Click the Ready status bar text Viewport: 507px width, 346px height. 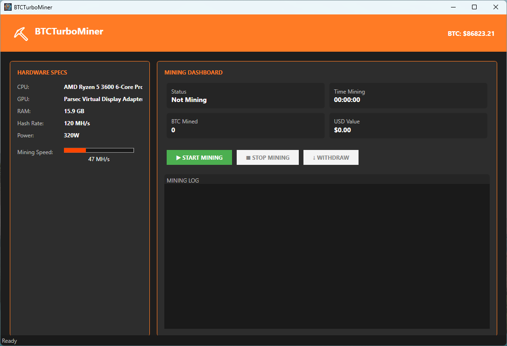click(10, 341)
